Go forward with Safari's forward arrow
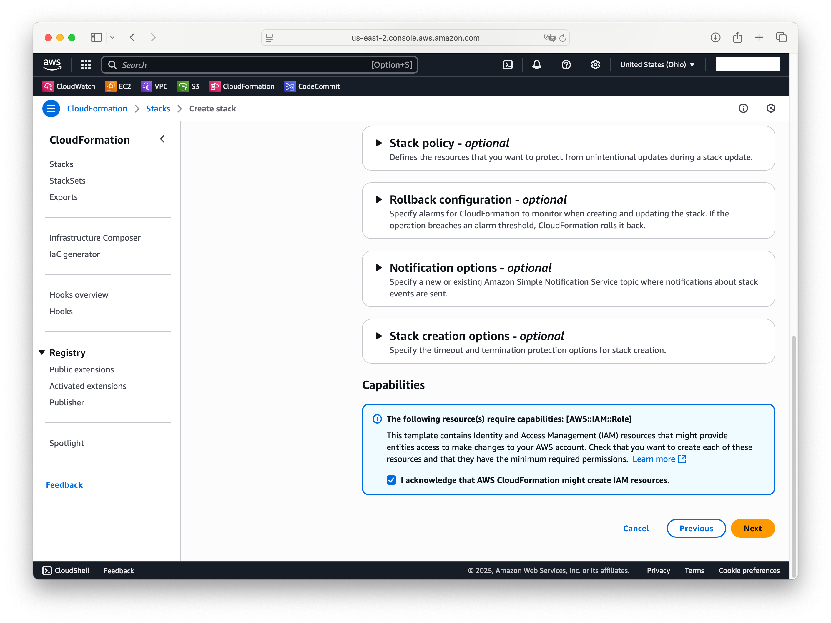831x623 pixels. (153, 38)
